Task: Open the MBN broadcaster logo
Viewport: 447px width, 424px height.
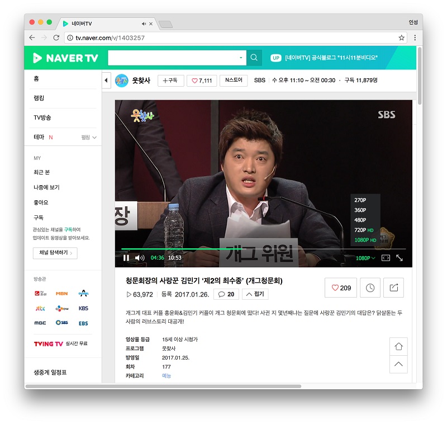Action: 61,293
